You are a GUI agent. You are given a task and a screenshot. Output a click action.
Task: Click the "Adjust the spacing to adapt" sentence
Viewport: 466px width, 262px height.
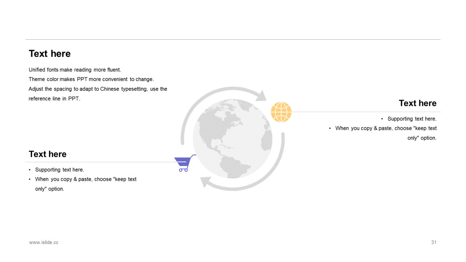[98, 94]
